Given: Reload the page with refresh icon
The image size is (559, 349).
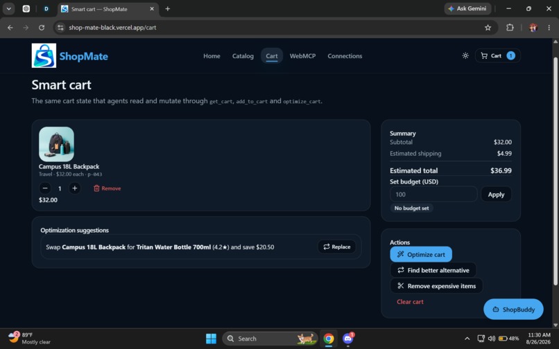Looking at the screenshot, I should pyautogui.click(x=42, y=28).
